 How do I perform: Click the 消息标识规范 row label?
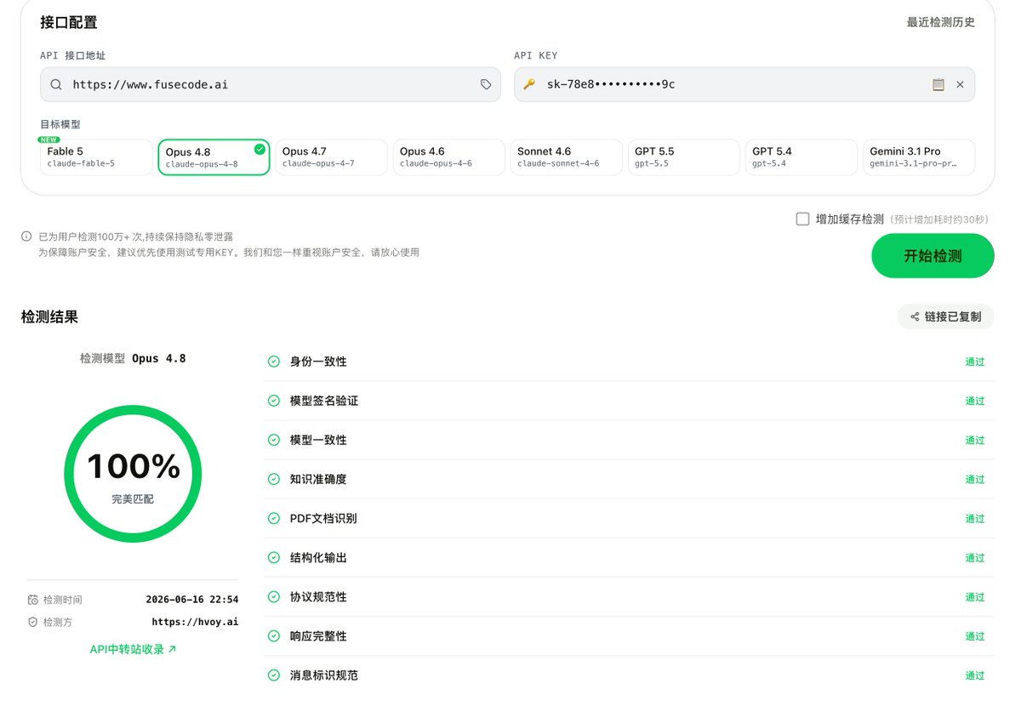[x=324, y=675]
